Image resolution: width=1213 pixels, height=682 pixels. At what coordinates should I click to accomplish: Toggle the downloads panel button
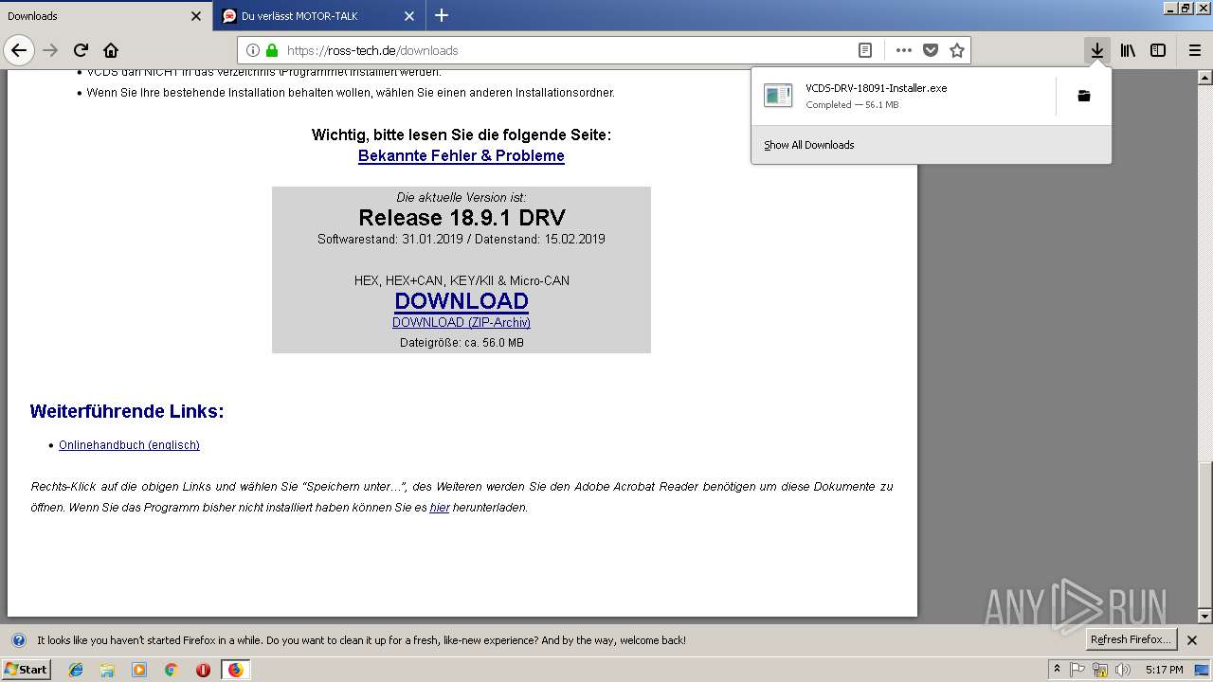coord(1097,50)
